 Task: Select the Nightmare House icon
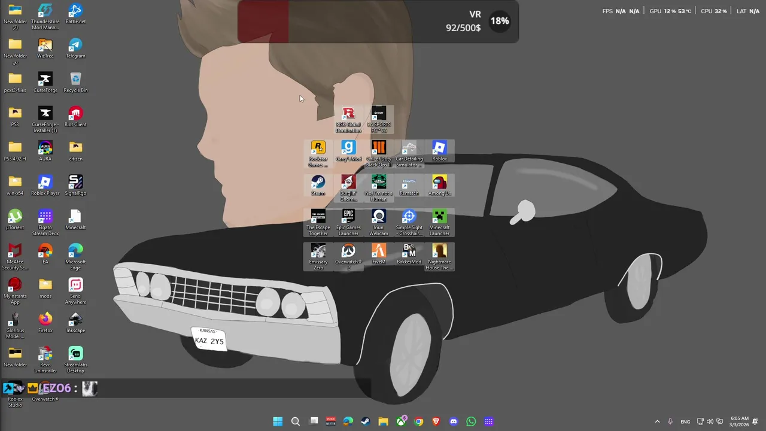tap(439, 257)
